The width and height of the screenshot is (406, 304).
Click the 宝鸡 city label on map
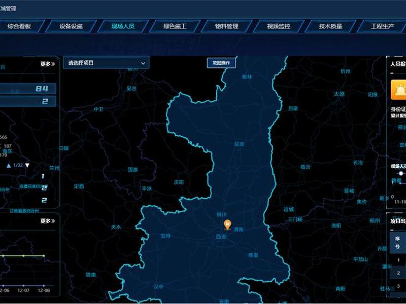165,236
